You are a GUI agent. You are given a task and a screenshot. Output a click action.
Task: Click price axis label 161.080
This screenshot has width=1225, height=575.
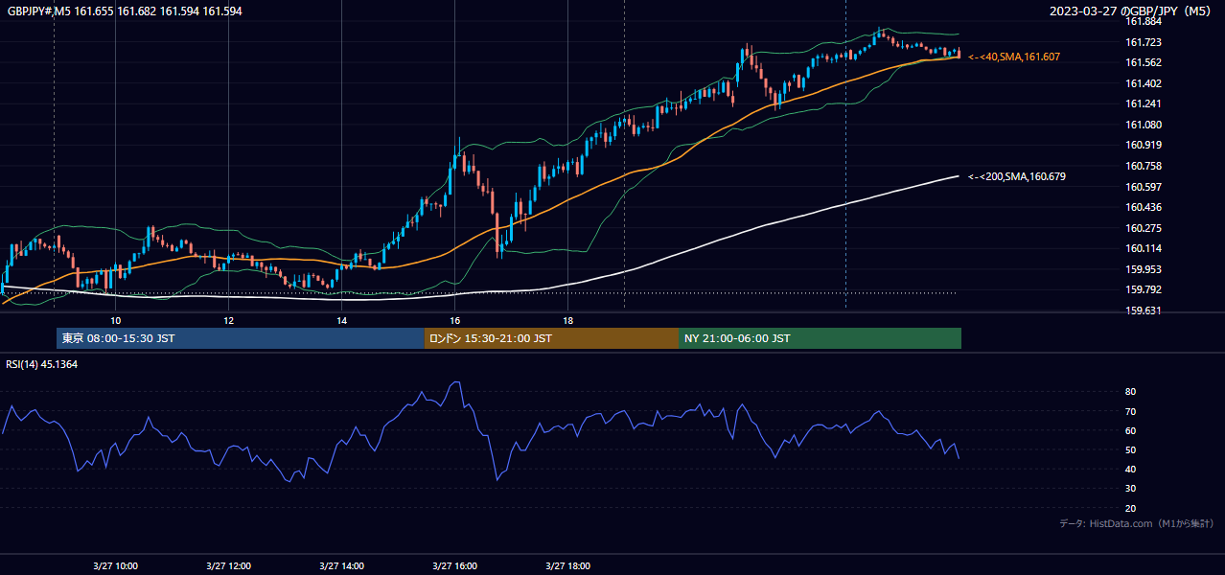click(1144, 125)
